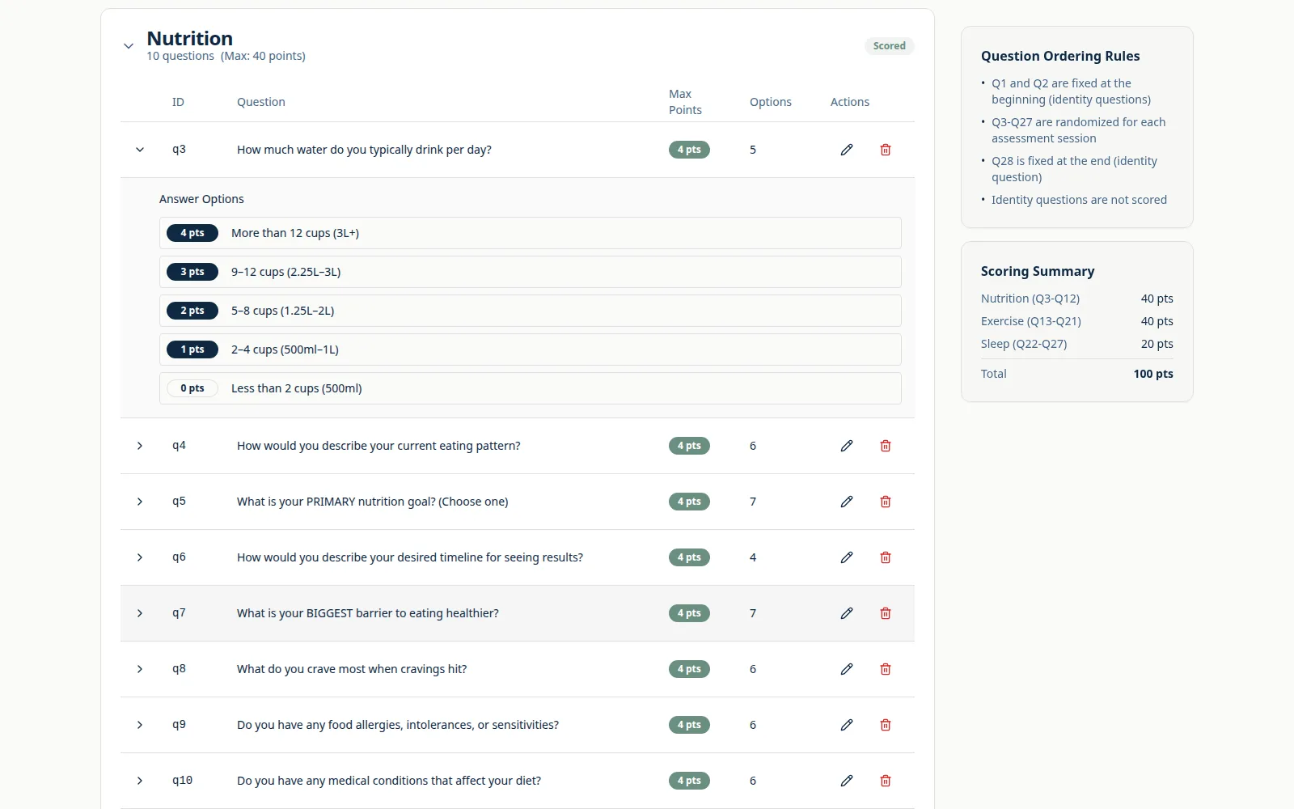The image size is (1294, 809).
Task: Collapse the Nutrition section
Action: click(x=129, y=46)
